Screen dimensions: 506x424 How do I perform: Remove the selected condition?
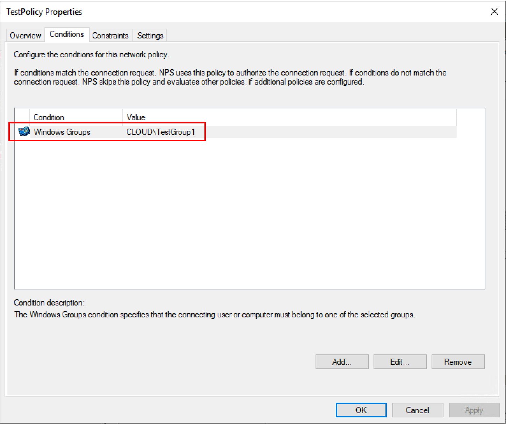pyautogui.click(x=458, y=362)
